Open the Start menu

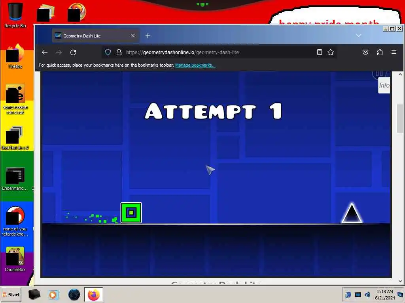coord(11,294)
